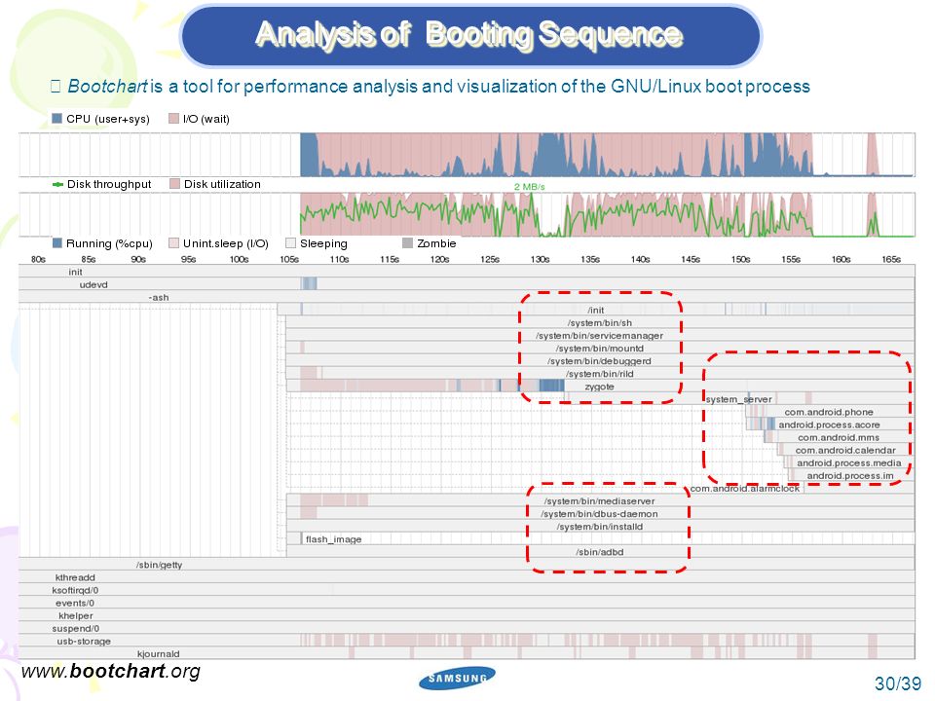Click the init row label at top
Image resolution: width=935 pixels, height=701 pixels.
pyautogui.click(x=75, y=272)
